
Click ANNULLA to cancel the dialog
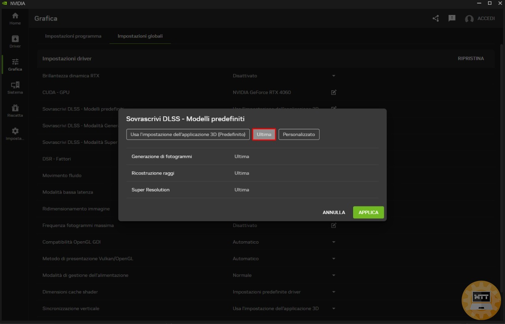[x=334, y=212]
